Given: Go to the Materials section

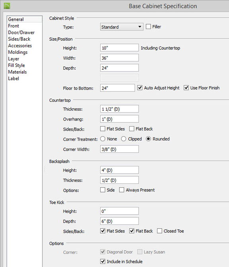Looking at the screenshot, I should [17, 72].
